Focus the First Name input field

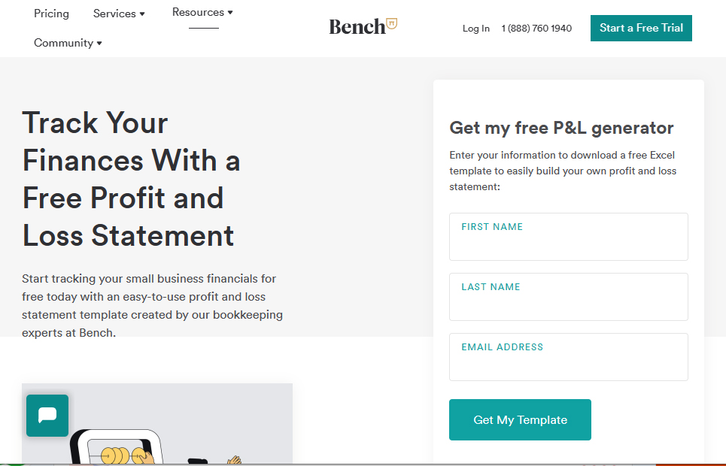tap(569, 237)
